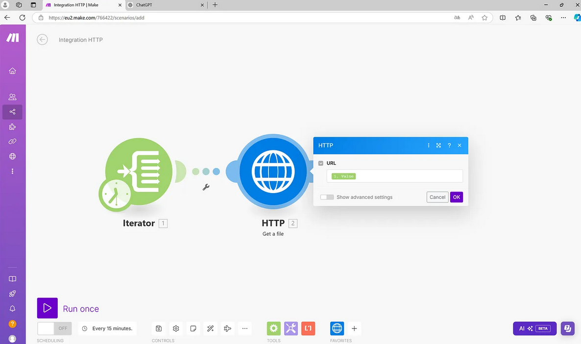
Task: Open HTTP panel three-dots menu
Action: [428, 146]
